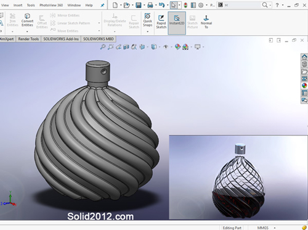
Task: Collapse the left panel with viewport arrow button
Action: tap(271, 41)
